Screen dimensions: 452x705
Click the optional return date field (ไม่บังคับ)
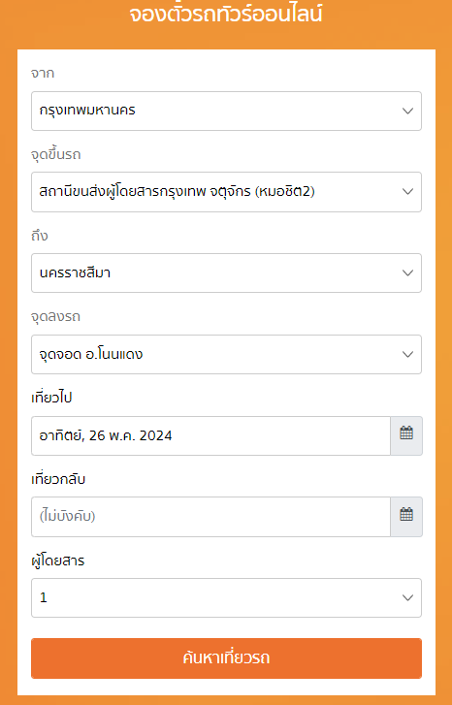point(210,517)
